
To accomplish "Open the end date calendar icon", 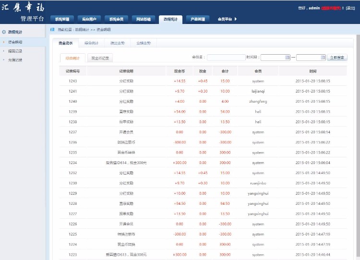I will (x=323, y=58).
